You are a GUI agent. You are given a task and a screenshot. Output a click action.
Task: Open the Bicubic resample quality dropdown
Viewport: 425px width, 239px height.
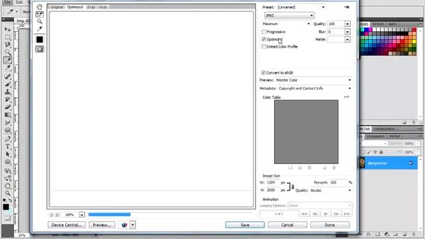point(331,191)
